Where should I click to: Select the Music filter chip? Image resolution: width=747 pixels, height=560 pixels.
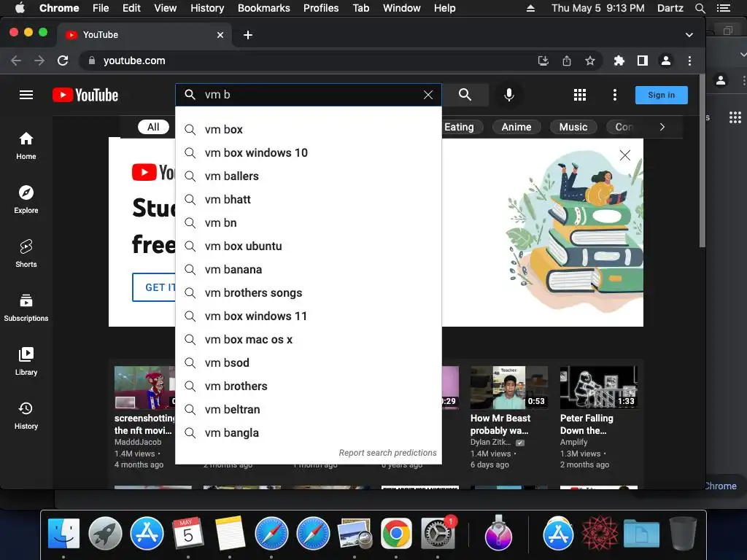pyautogui.click(x=573, y=127)
